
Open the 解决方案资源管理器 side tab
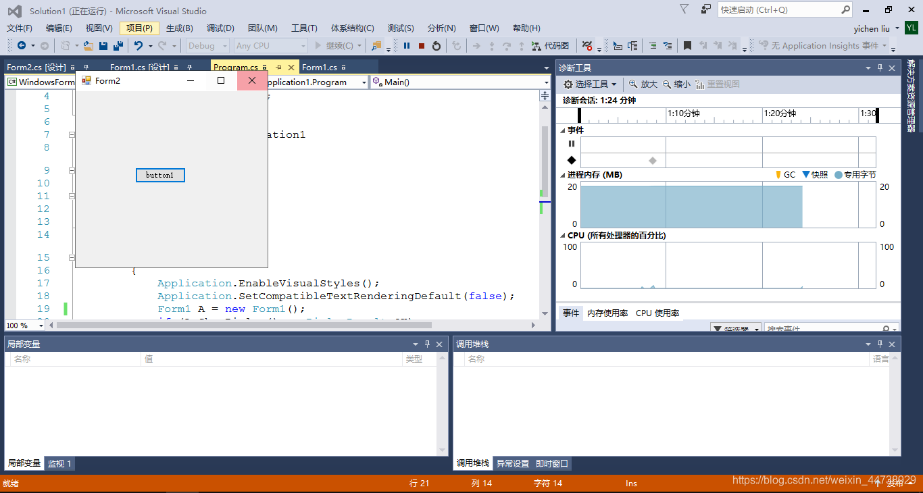912,95
